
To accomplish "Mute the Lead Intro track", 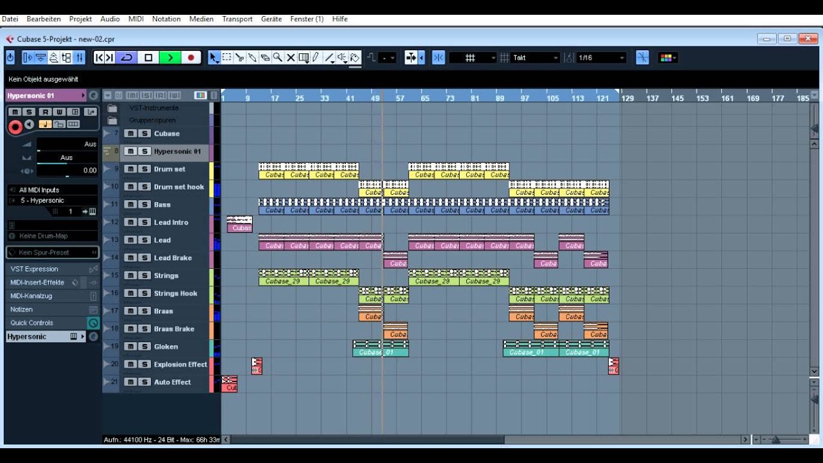I will pyautogui.click(x=131, y=222).
